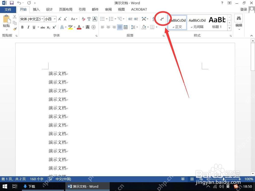This screenshot has width=255, height=191.
Task: Click the Copy icon
Action: (15, 23)
